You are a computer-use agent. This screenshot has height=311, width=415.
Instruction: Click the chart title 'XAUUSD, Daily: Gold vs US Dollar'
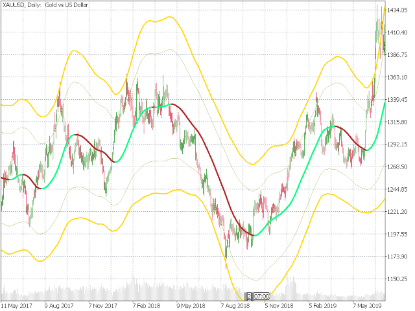(45, 5)
